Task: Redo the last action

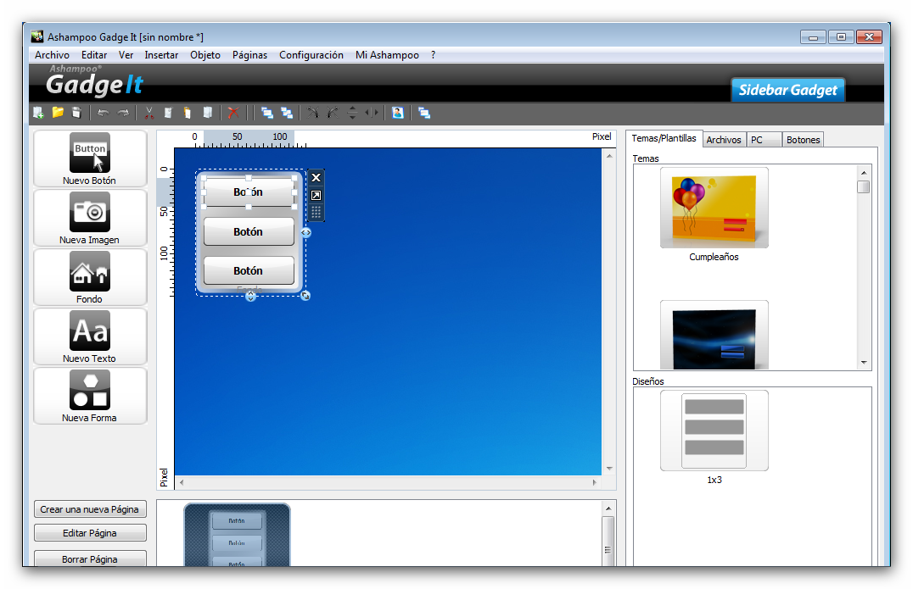Action: 123,113
